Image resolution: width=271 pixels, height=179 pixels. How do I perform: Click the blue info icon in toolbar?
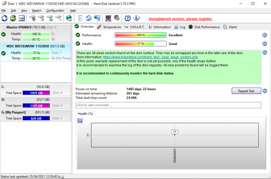[136, 18]
